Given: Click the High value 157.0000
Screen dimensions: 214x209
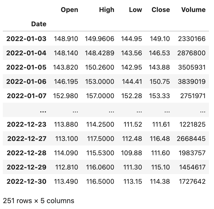Looking at the screenshot, I should (x=99, y=96).
